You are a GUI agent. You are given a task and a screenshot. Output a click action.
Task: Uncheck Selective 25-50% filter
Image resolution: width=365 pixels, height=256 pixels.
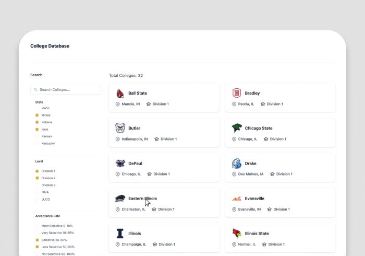coord(37,240)
